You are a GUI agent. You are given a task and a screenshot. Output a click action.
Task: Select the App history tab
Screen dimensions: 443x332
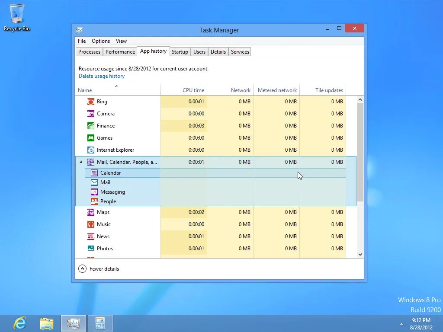[153, 51]
